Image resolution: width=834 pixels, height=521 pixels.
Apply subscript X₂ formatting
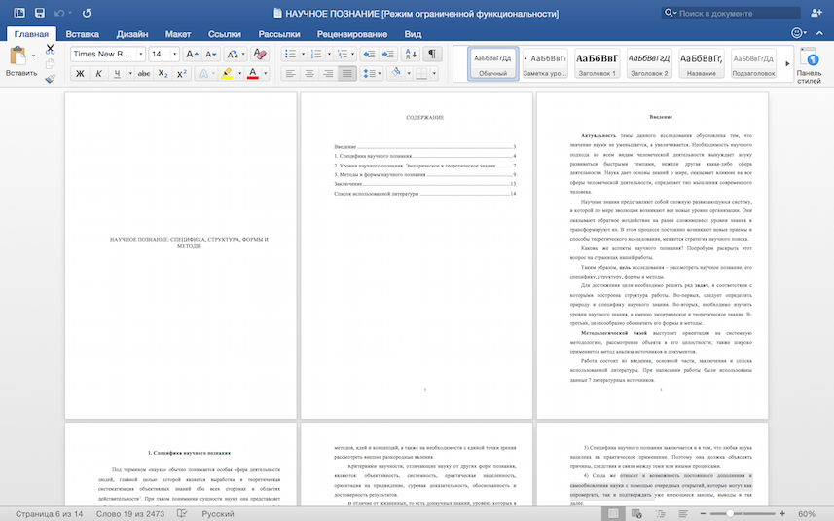pyautogui.click(x=163, y=73)
